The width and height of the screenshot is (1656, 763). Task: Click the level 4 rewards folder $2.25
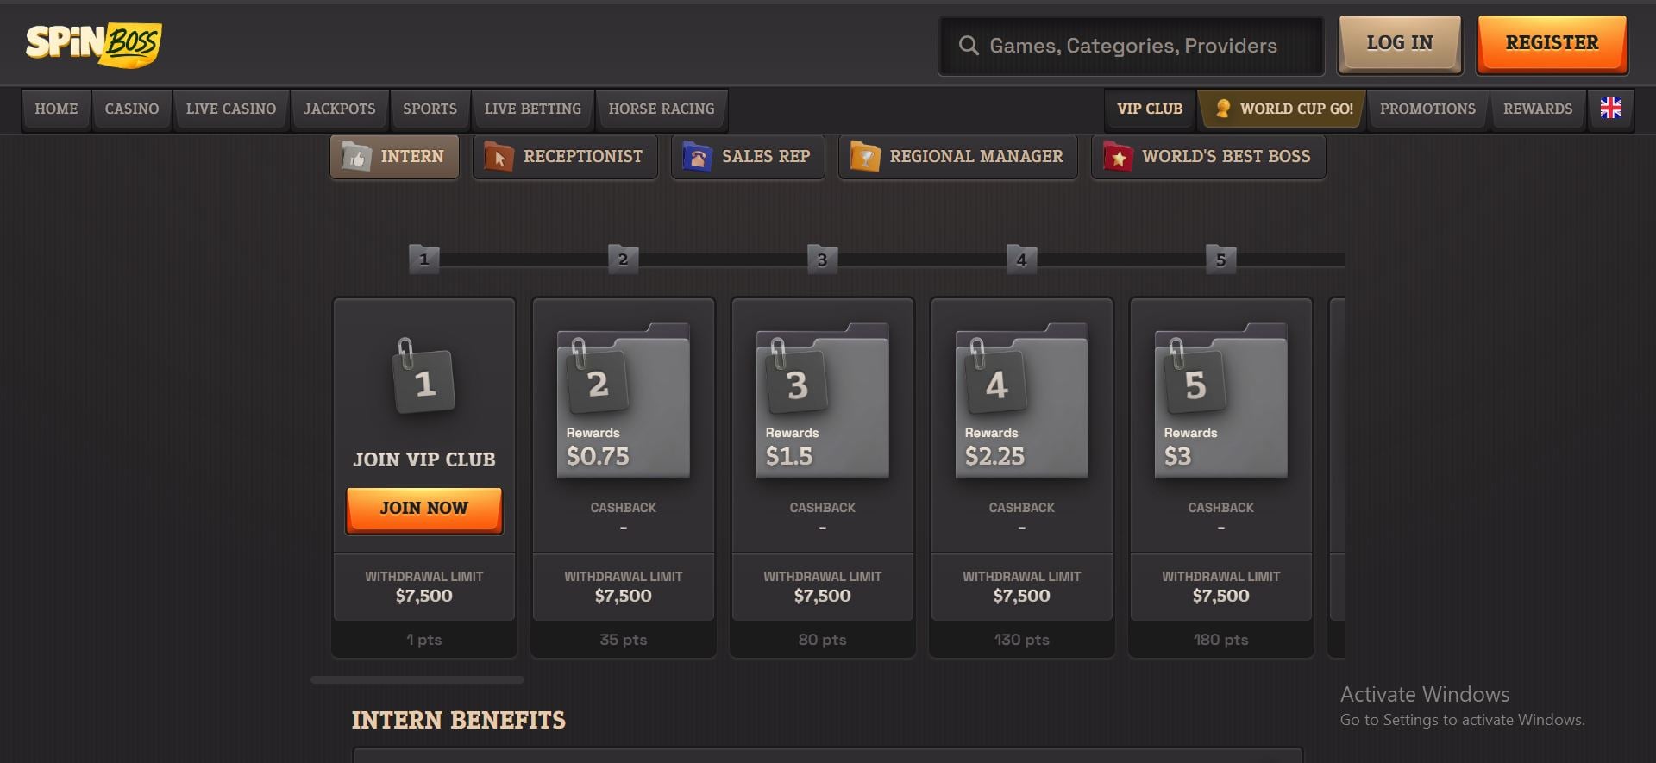click(1022, 401)
